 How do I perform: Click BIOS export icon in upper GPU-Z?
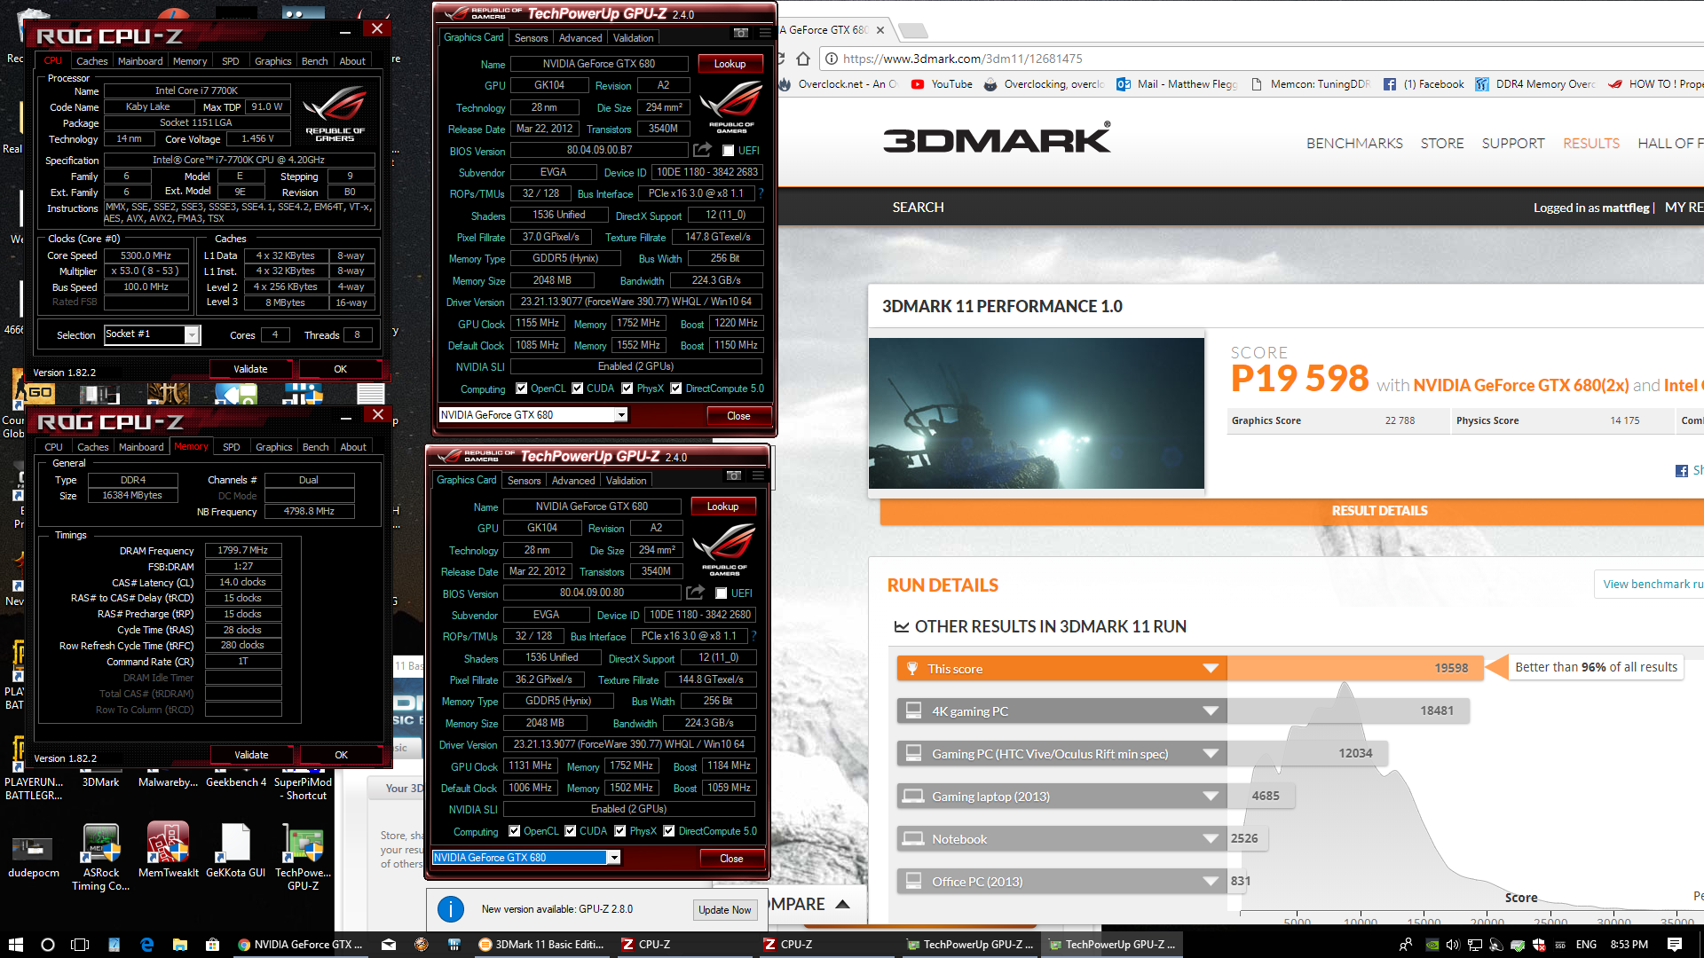pyautogui.click(x=702, y=150)
